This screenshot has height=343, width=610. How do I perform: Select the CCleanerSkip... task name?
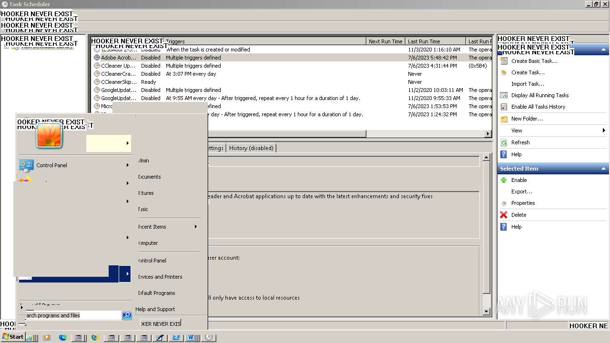[x=119, y=82]
